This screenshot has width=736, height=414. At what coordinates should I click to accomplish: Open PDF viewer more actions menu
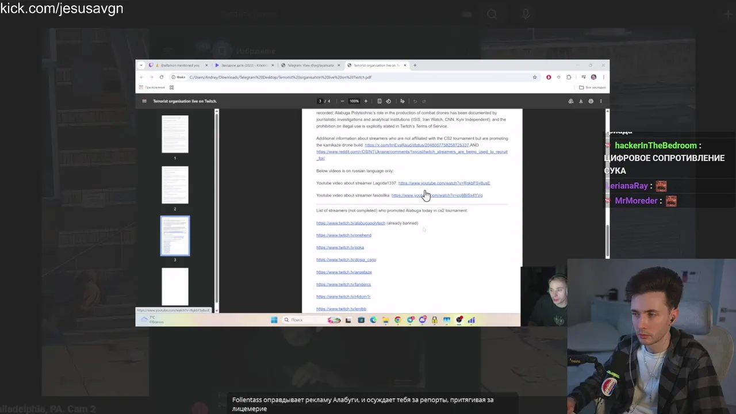601,101
